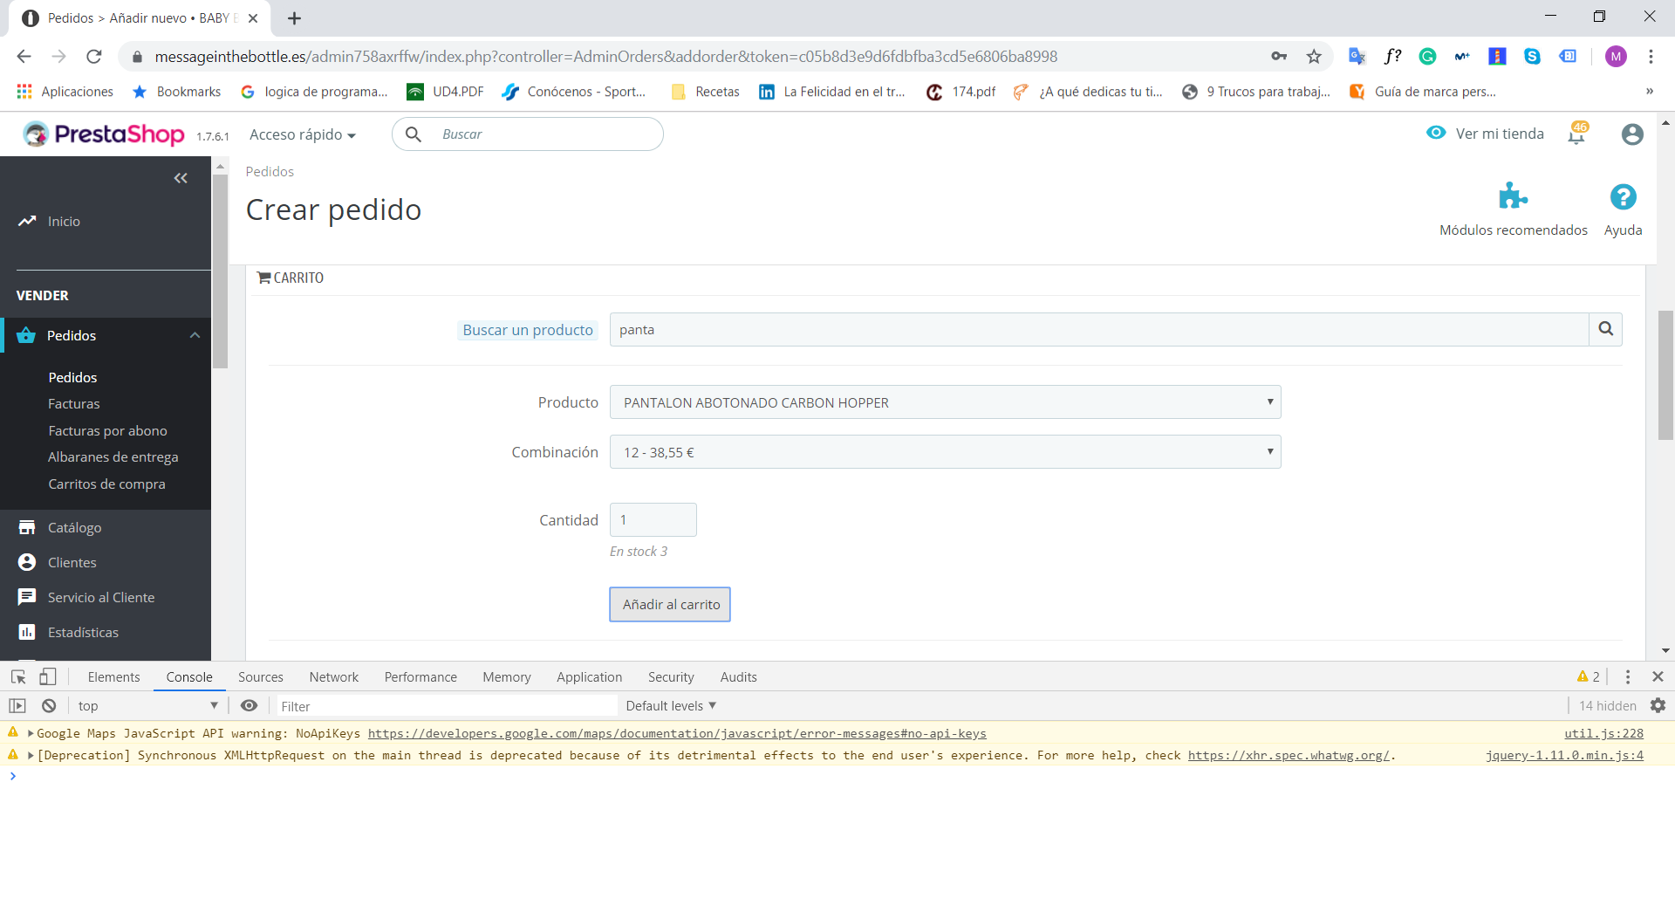Click Ver mi tienda eye link

point(1485,134)
